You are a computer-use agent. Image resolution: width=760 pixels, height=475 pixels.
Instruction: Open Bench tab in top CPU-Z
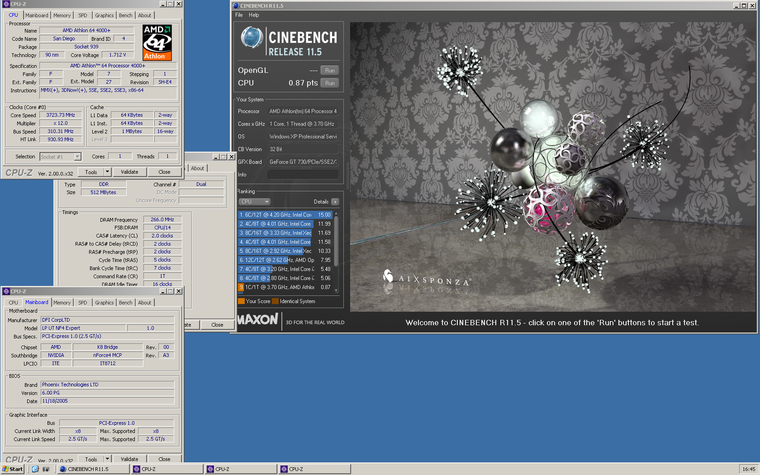(126, 15)
